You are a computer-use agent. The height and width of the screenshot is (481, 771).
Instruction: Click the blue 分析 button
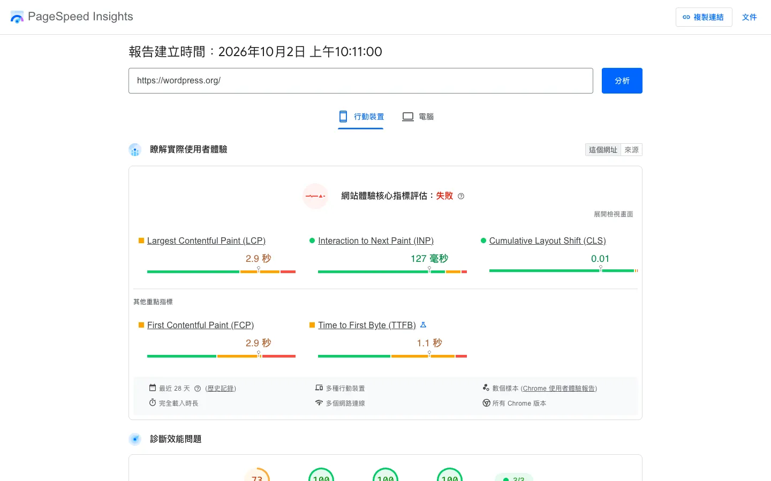(622, 81)
